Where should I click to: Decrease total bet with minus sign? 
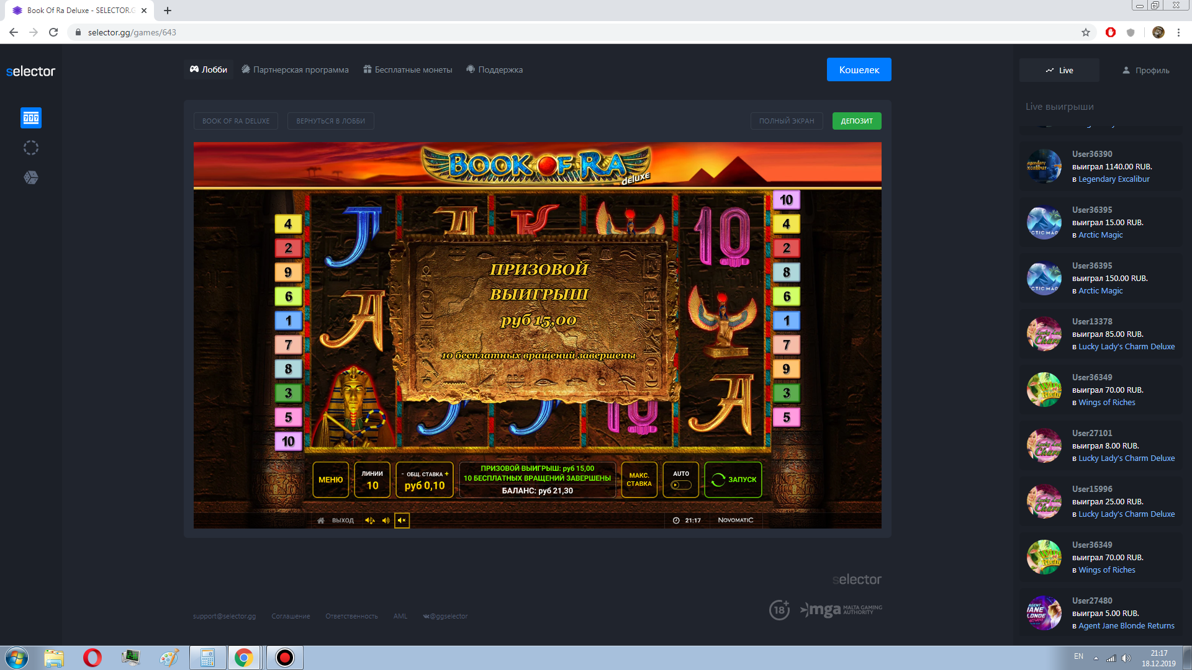click(x=402, y=474)
